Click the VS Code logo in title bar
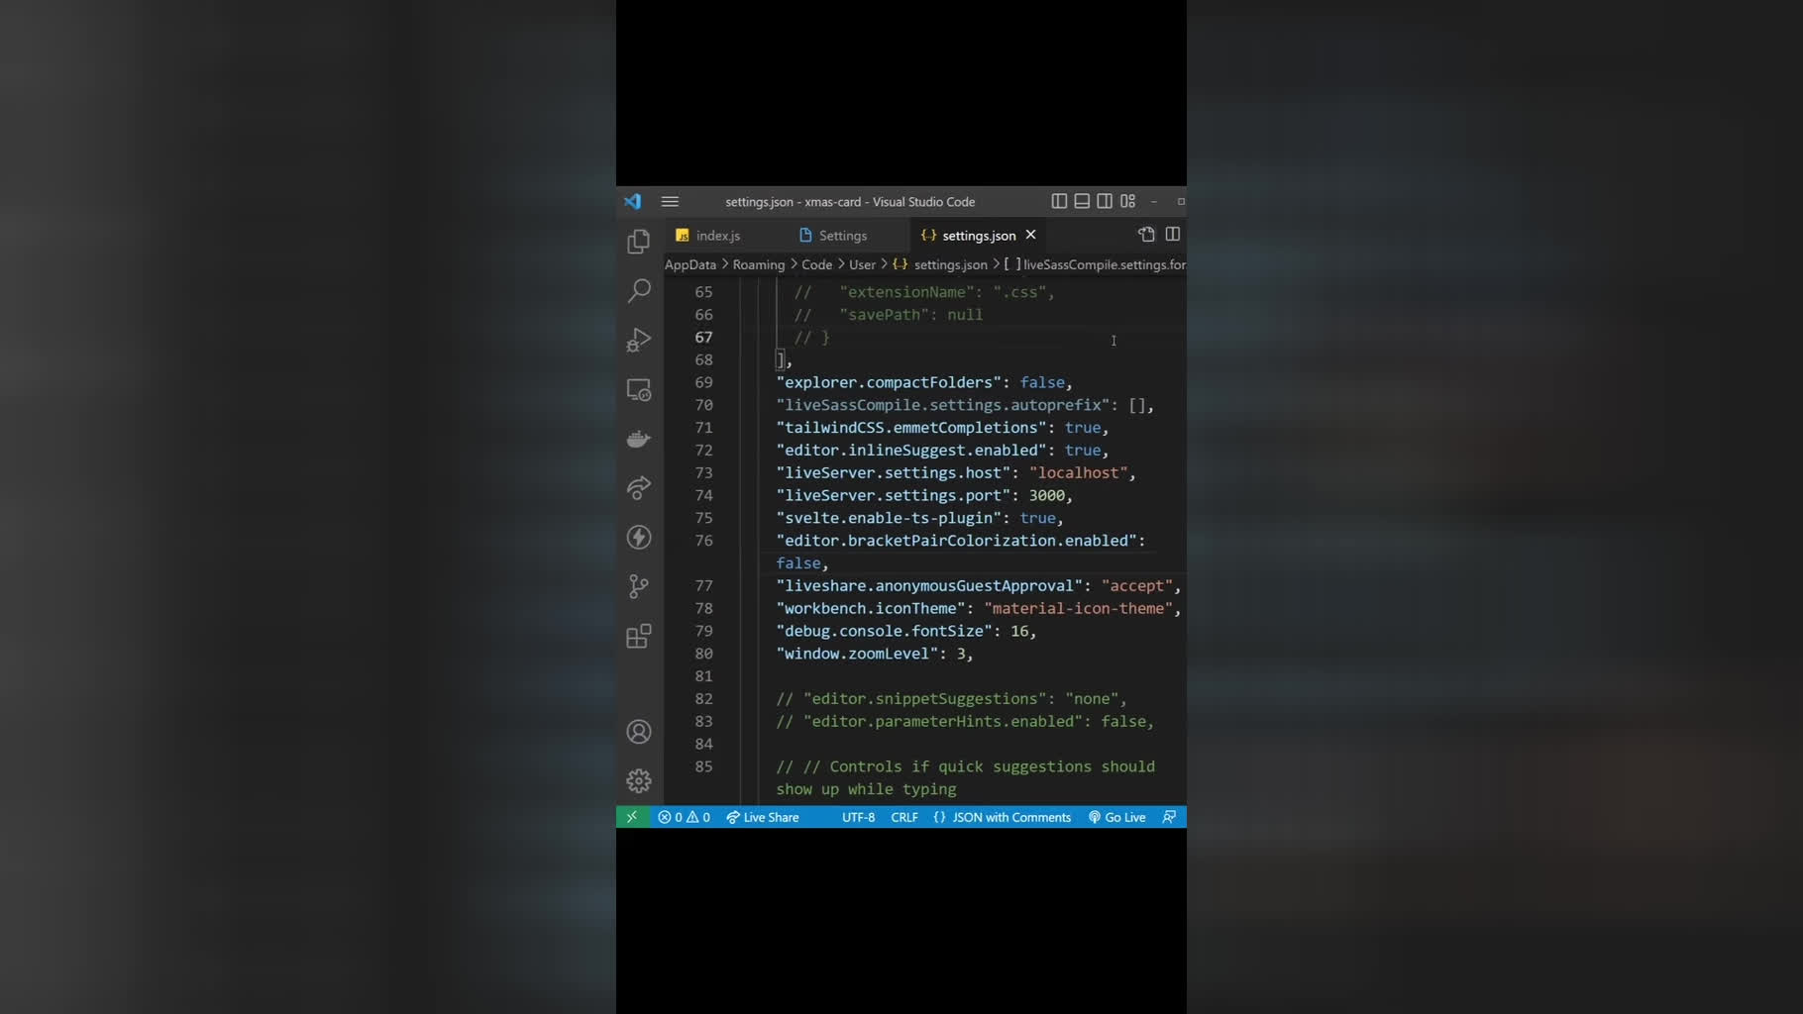Viewport: 1803px width, 1014px height. [x=633, y=201]
